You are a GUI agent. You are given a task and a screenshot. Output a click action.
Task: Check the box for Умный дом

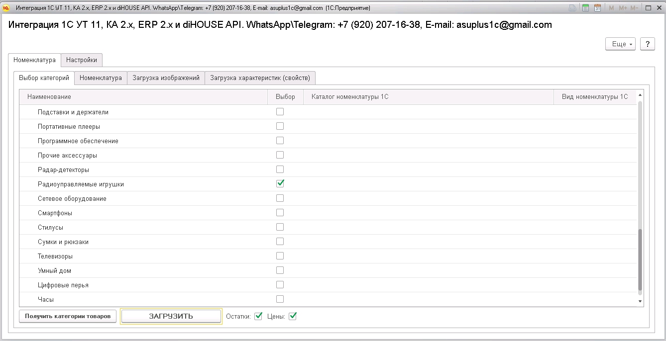point(280,270)
